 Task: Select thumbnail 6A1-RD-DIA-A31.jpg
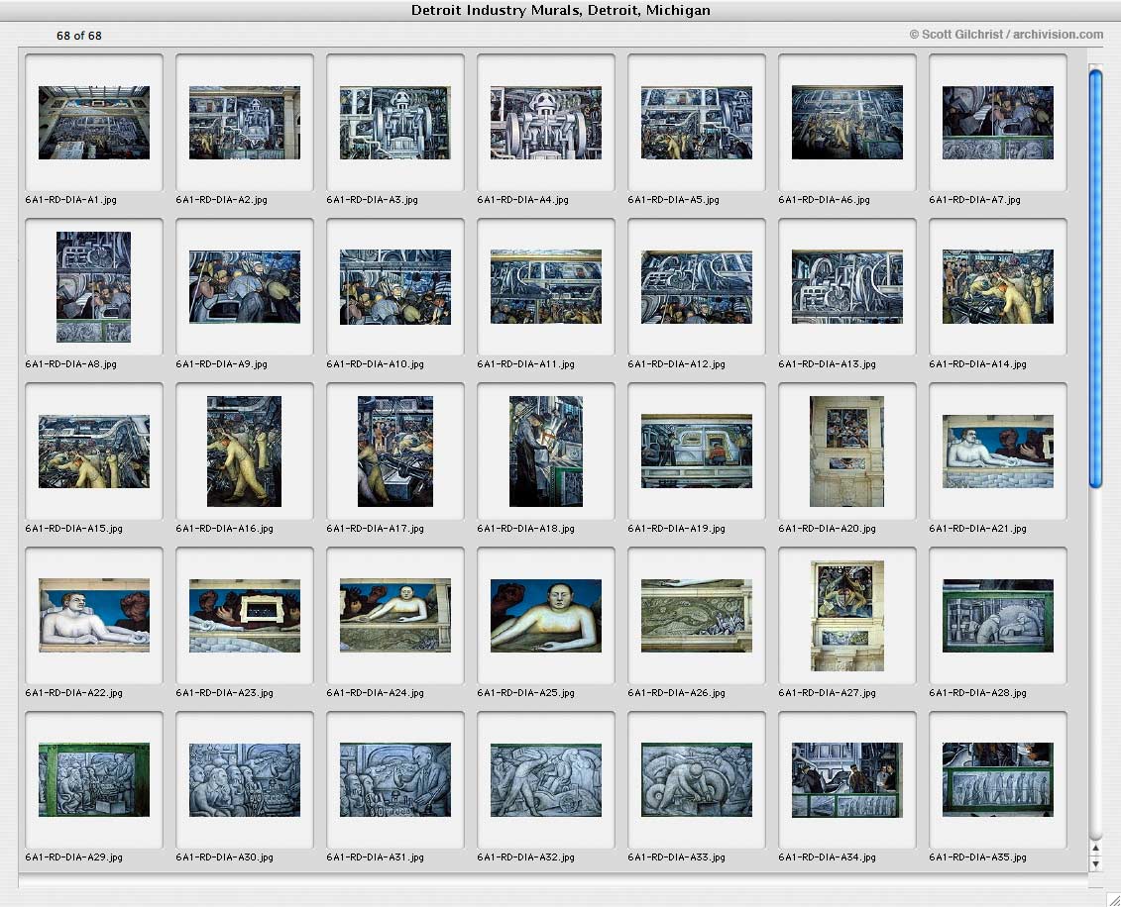pos(395,780)
